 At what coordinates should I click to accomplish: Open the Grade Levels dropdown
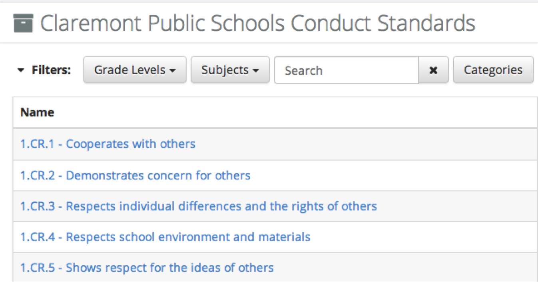click(135, 70)
